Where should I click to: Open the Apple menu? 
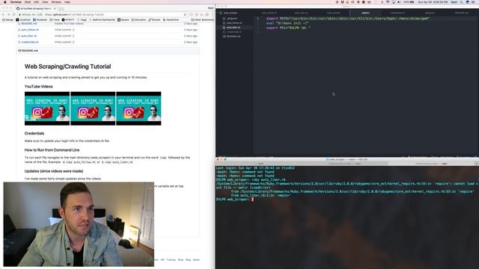[x=4, y=1]
